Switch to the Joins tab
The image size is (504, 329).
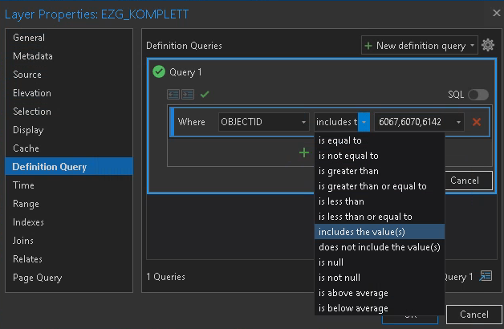click(25, 241)
